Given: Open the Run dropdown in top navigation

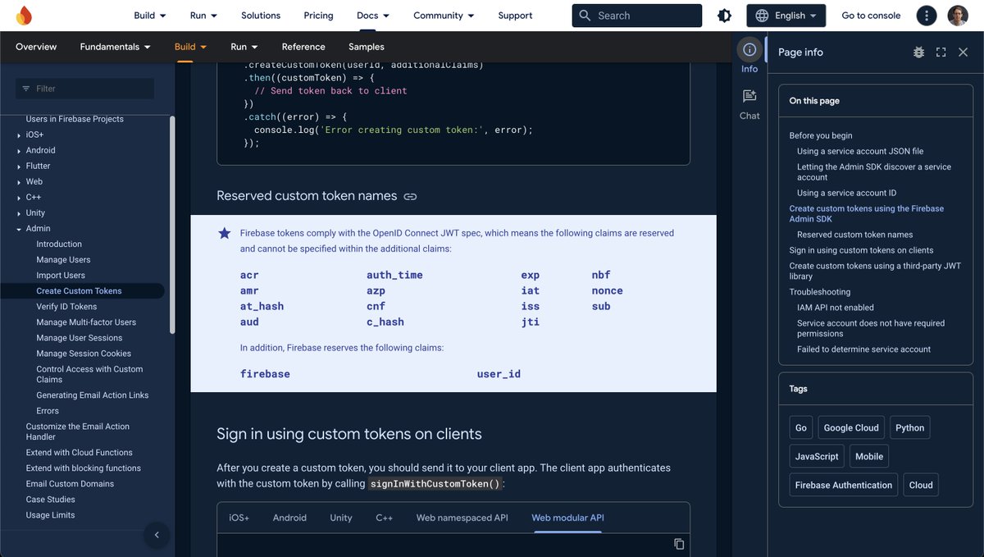Looking at the screenshot, I should [203, 16].
